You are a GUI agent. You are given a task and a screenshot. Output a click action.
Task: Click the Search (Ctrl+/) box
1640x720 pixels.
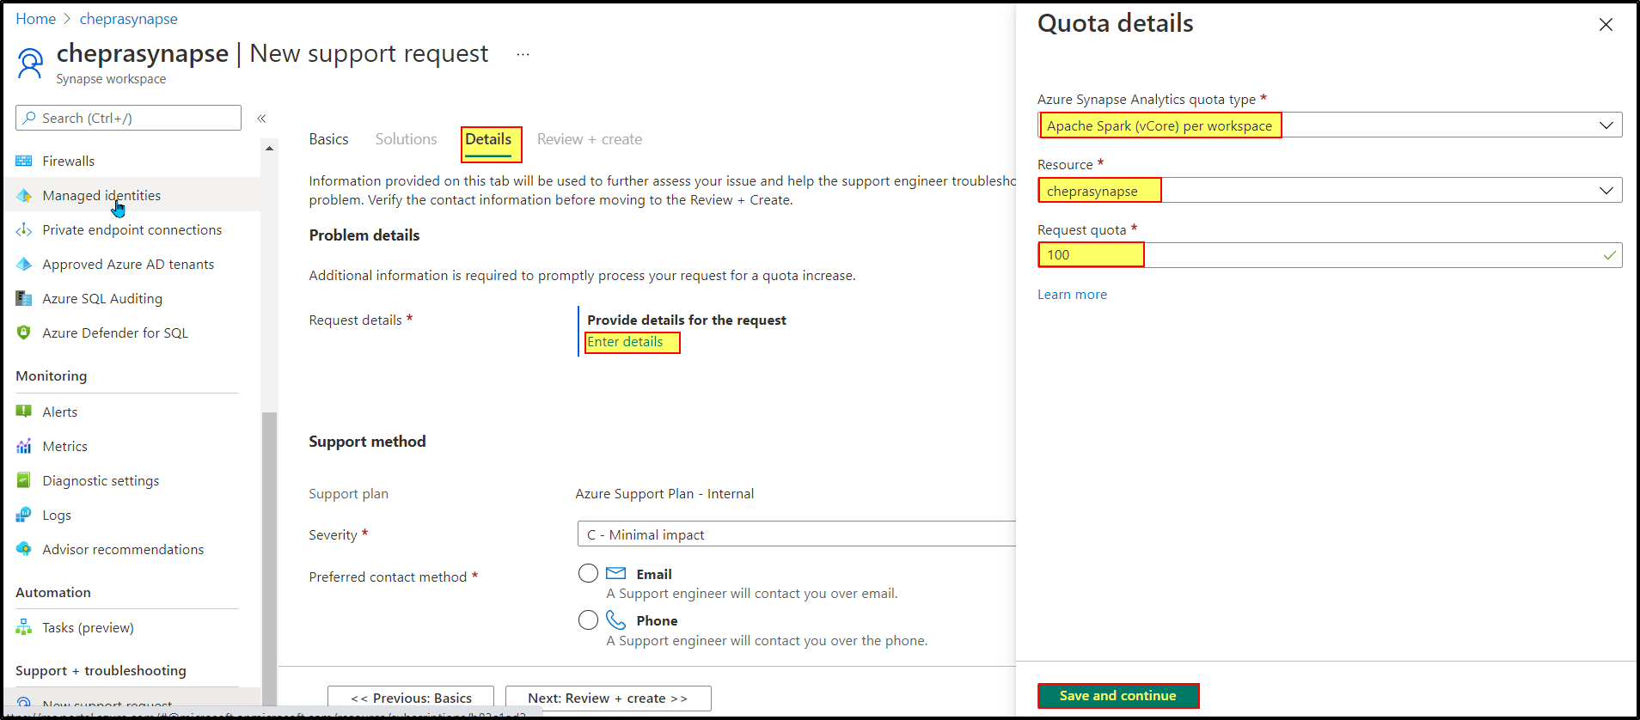click(x=128, y=118)
